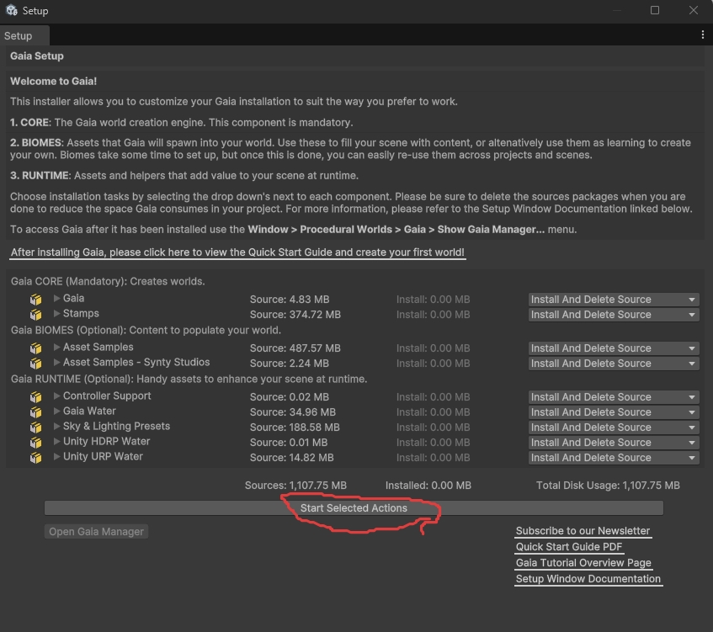The height and width of the screenshot is (632, 713).
Task: Click the Open Gaia Manager button
Action: pyautogui.click(x=97, y=532)
